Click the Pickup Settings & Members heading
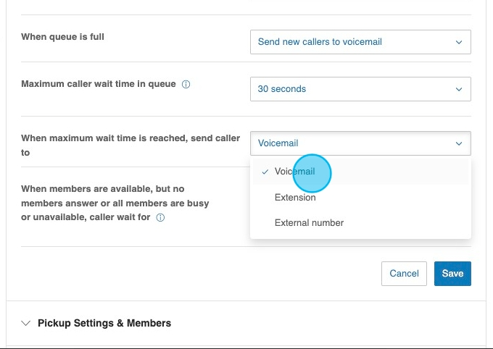493x349 pixels. pyautogui.click(x=104, y=323)
